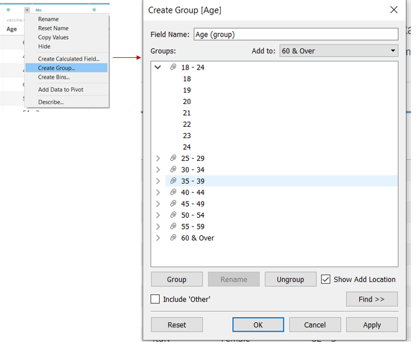416x345 pixels.
Task: Open the Add to dropdown
Action: click(339, 51)
